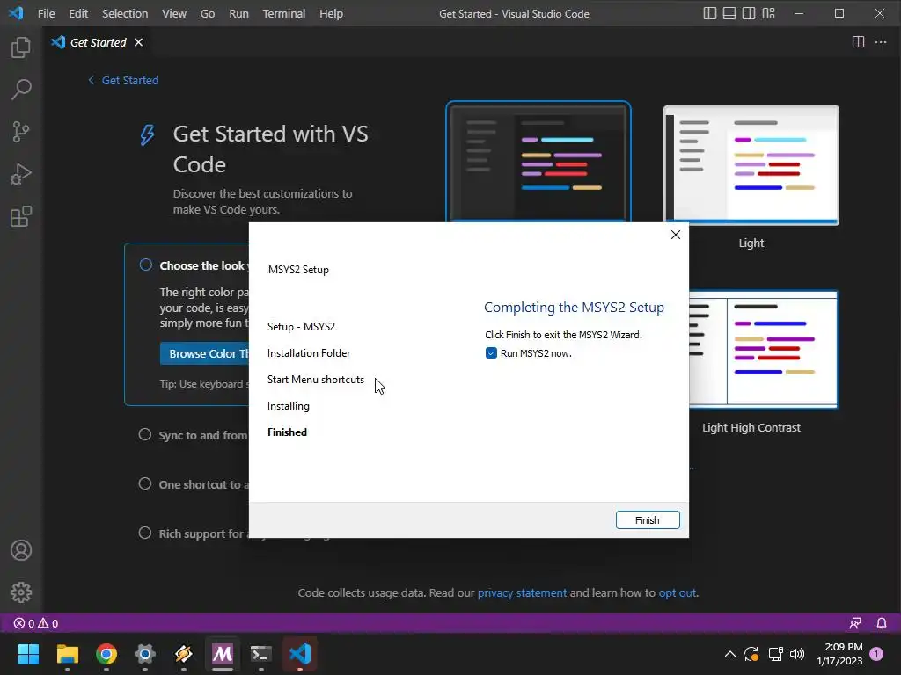Split the editor to the right
Screen dimensions: 901x675
[x=858, y=42]
